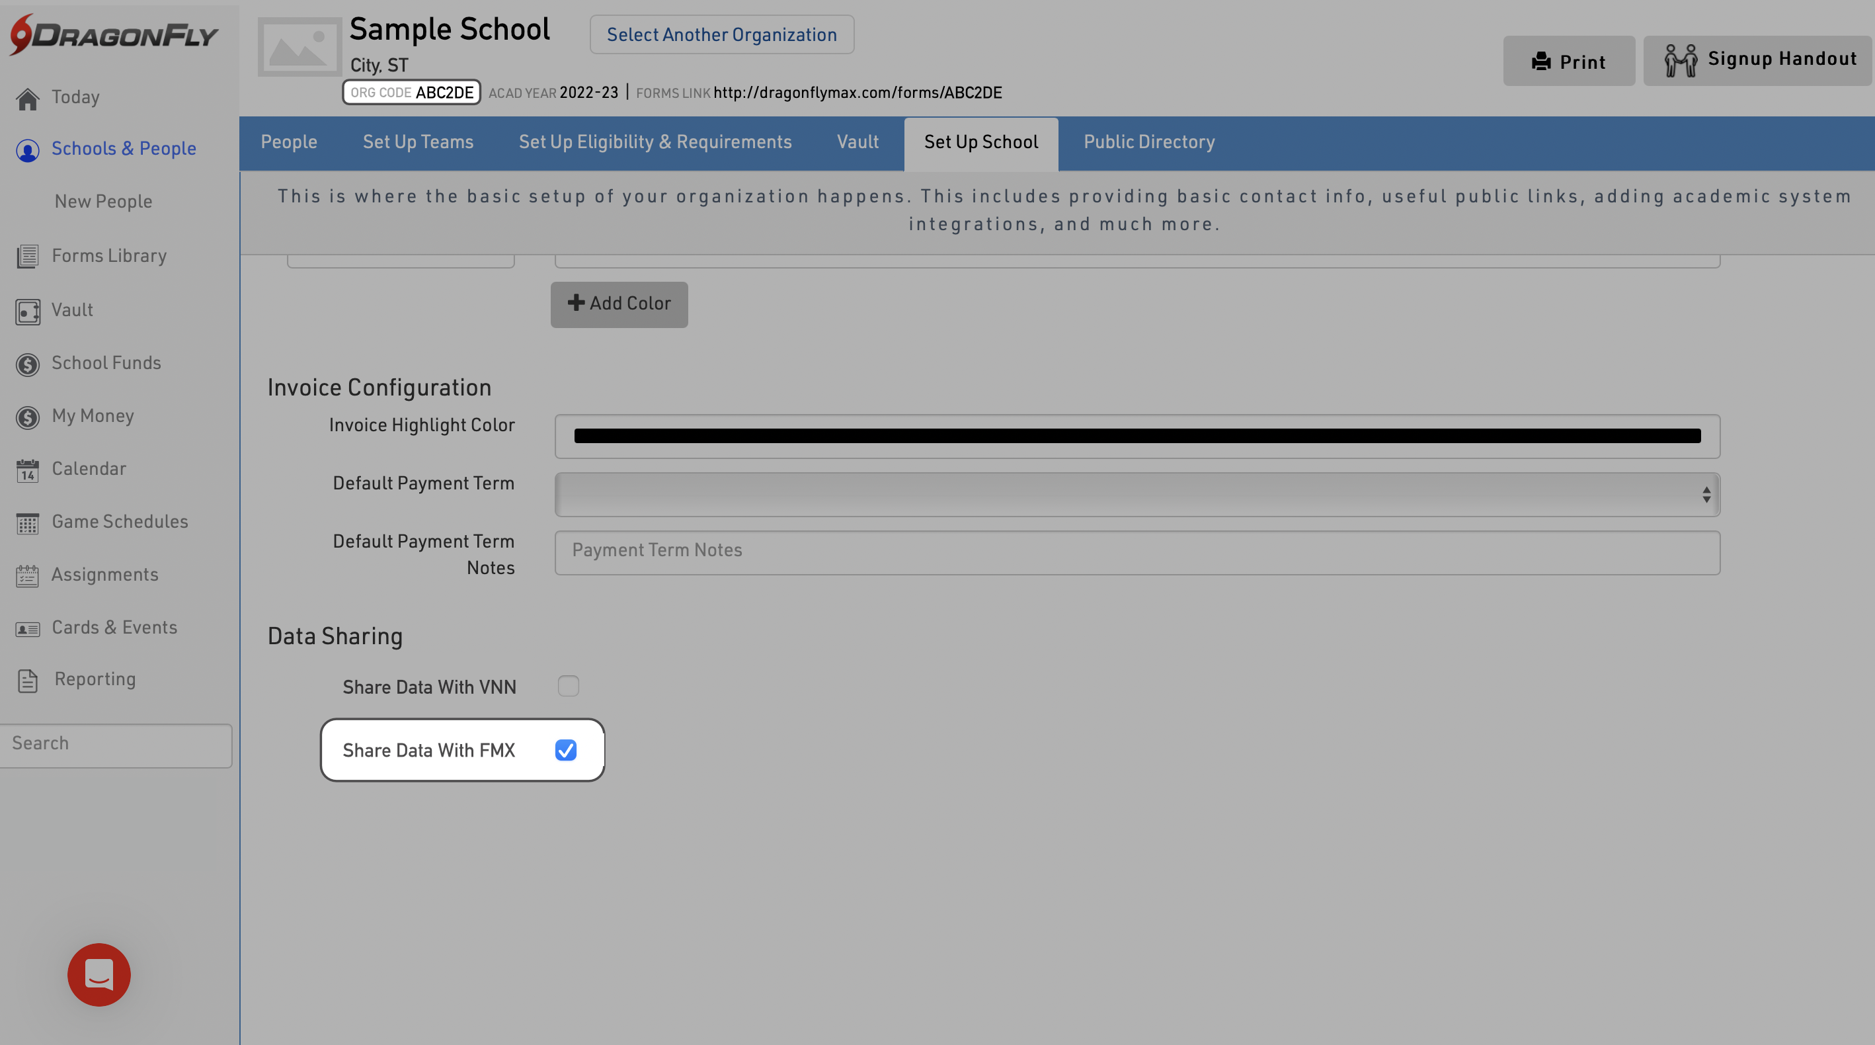Click the Sample School heading

pyautogui.click(x=449, y=30)
